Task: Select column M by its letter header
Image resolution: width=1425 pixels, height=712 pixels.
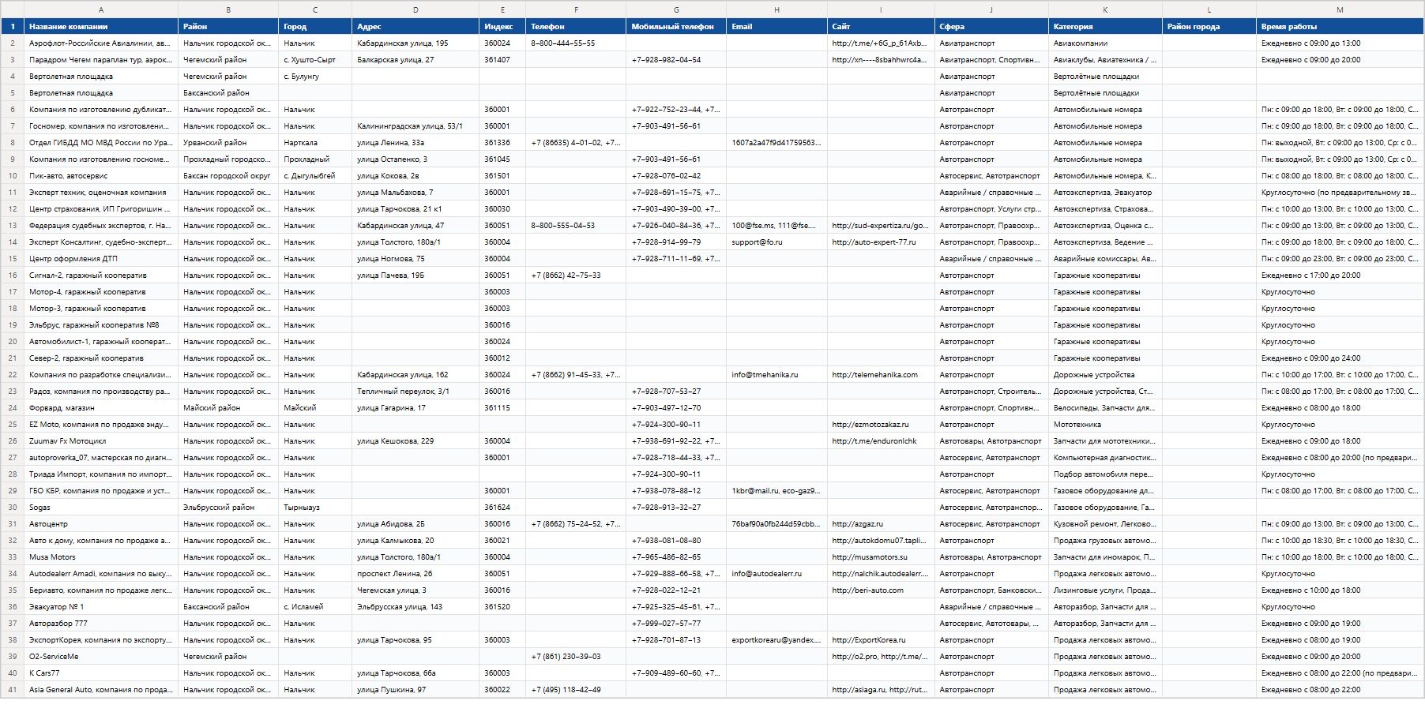Action: pos(1340,9)
